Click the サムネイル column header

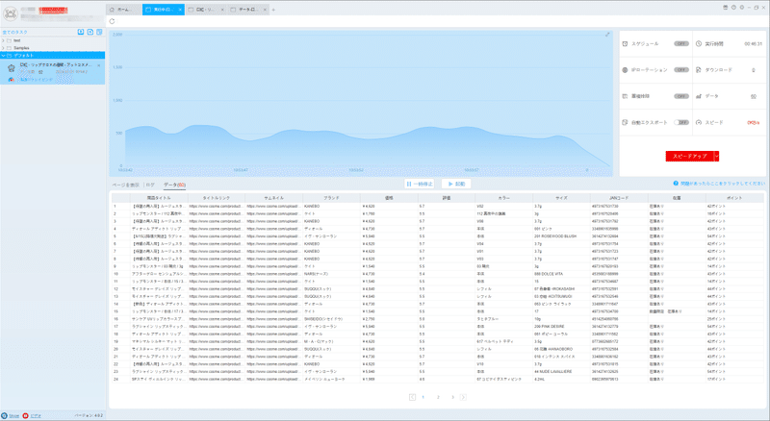point(273,198)
